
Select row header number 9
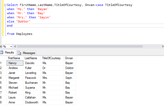coord(3,102)
